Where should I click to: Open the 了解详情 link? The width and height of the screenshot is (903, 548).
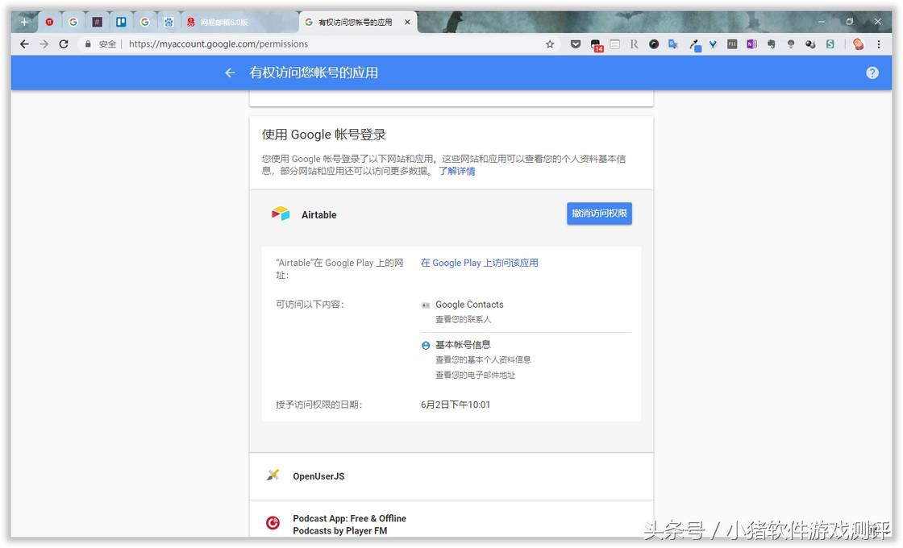[458, 171]
